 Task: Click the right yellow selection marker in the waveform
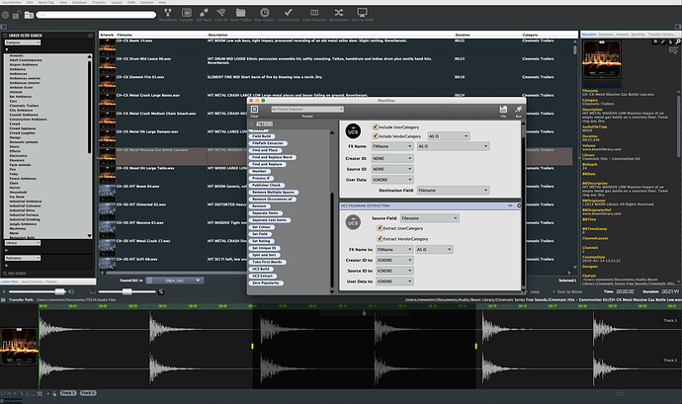pyautogui.click(x=475, y=346)
